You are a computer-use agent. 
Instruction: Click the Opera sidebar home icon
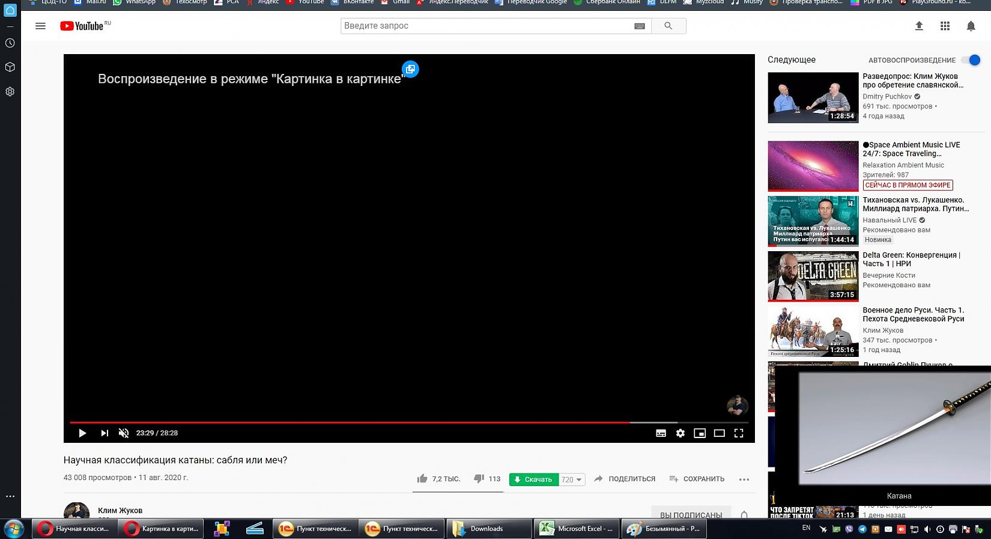pyautogui.click(x=10, y=10)
